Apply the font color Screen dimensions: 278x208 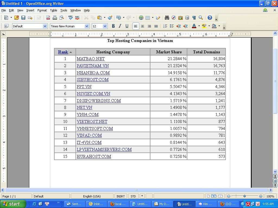click(194, 26)
